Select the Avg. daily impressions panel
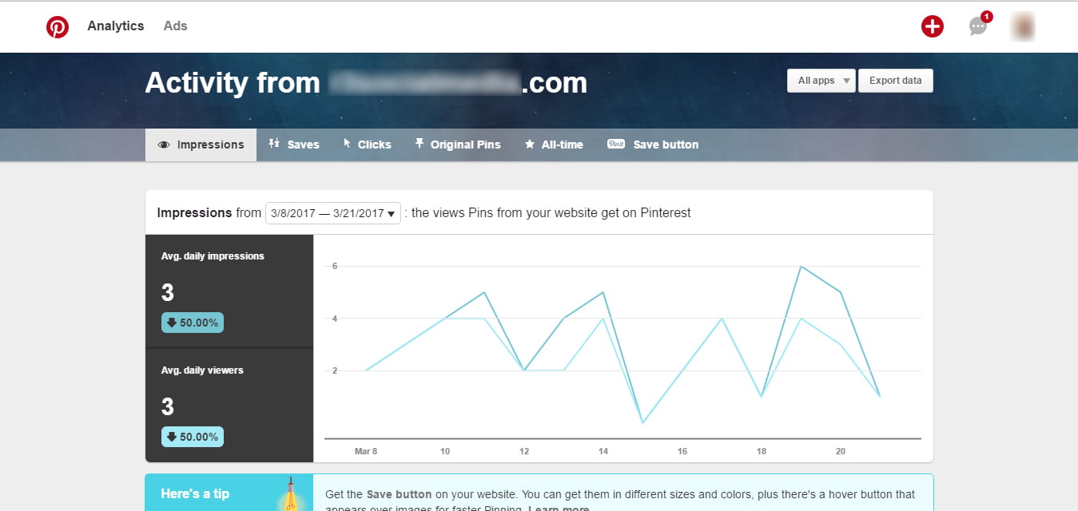The height and width of the screenshot is (511, 1078). click(229, 291)
